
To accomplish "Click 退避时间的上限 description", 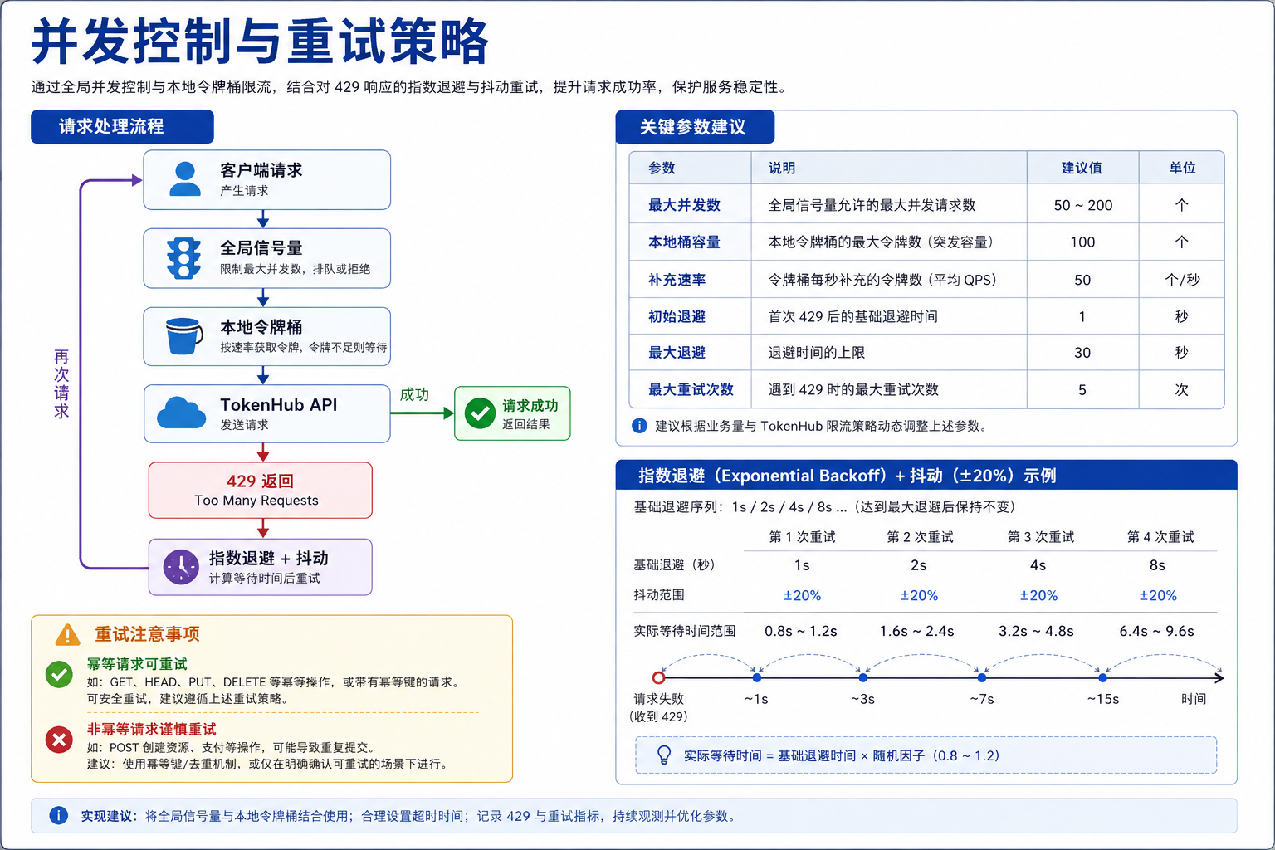I will (817, 353).
